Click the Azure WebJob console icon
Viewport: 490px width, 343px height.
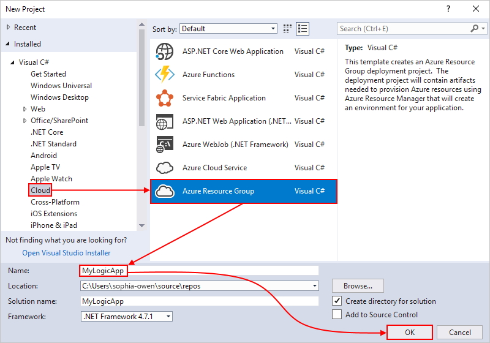click(x=165, y=145)
